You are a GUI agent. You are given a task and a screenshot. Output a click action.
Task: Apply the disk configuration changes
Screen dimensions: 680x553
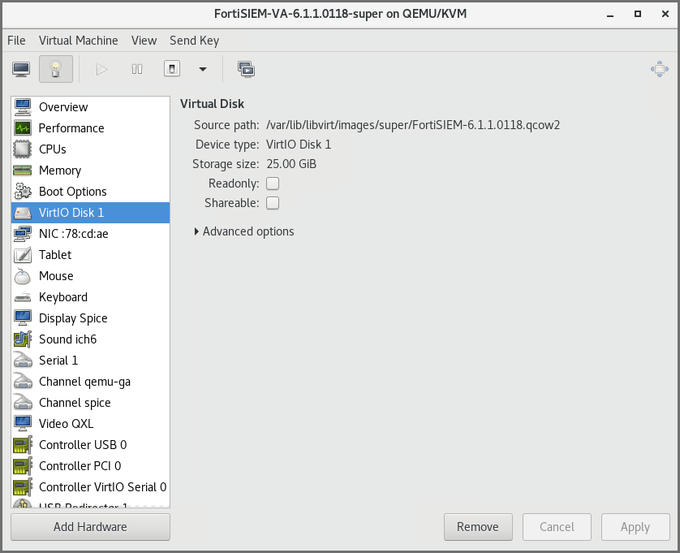(x=635, y=527)
